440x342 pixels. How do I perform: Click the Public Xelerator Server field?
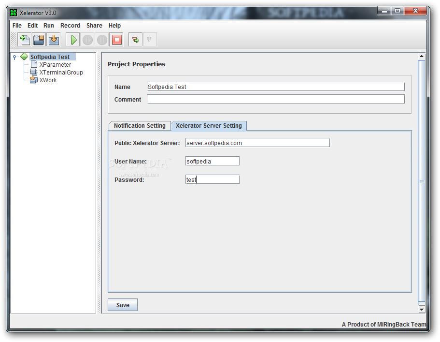pos(257,143)
